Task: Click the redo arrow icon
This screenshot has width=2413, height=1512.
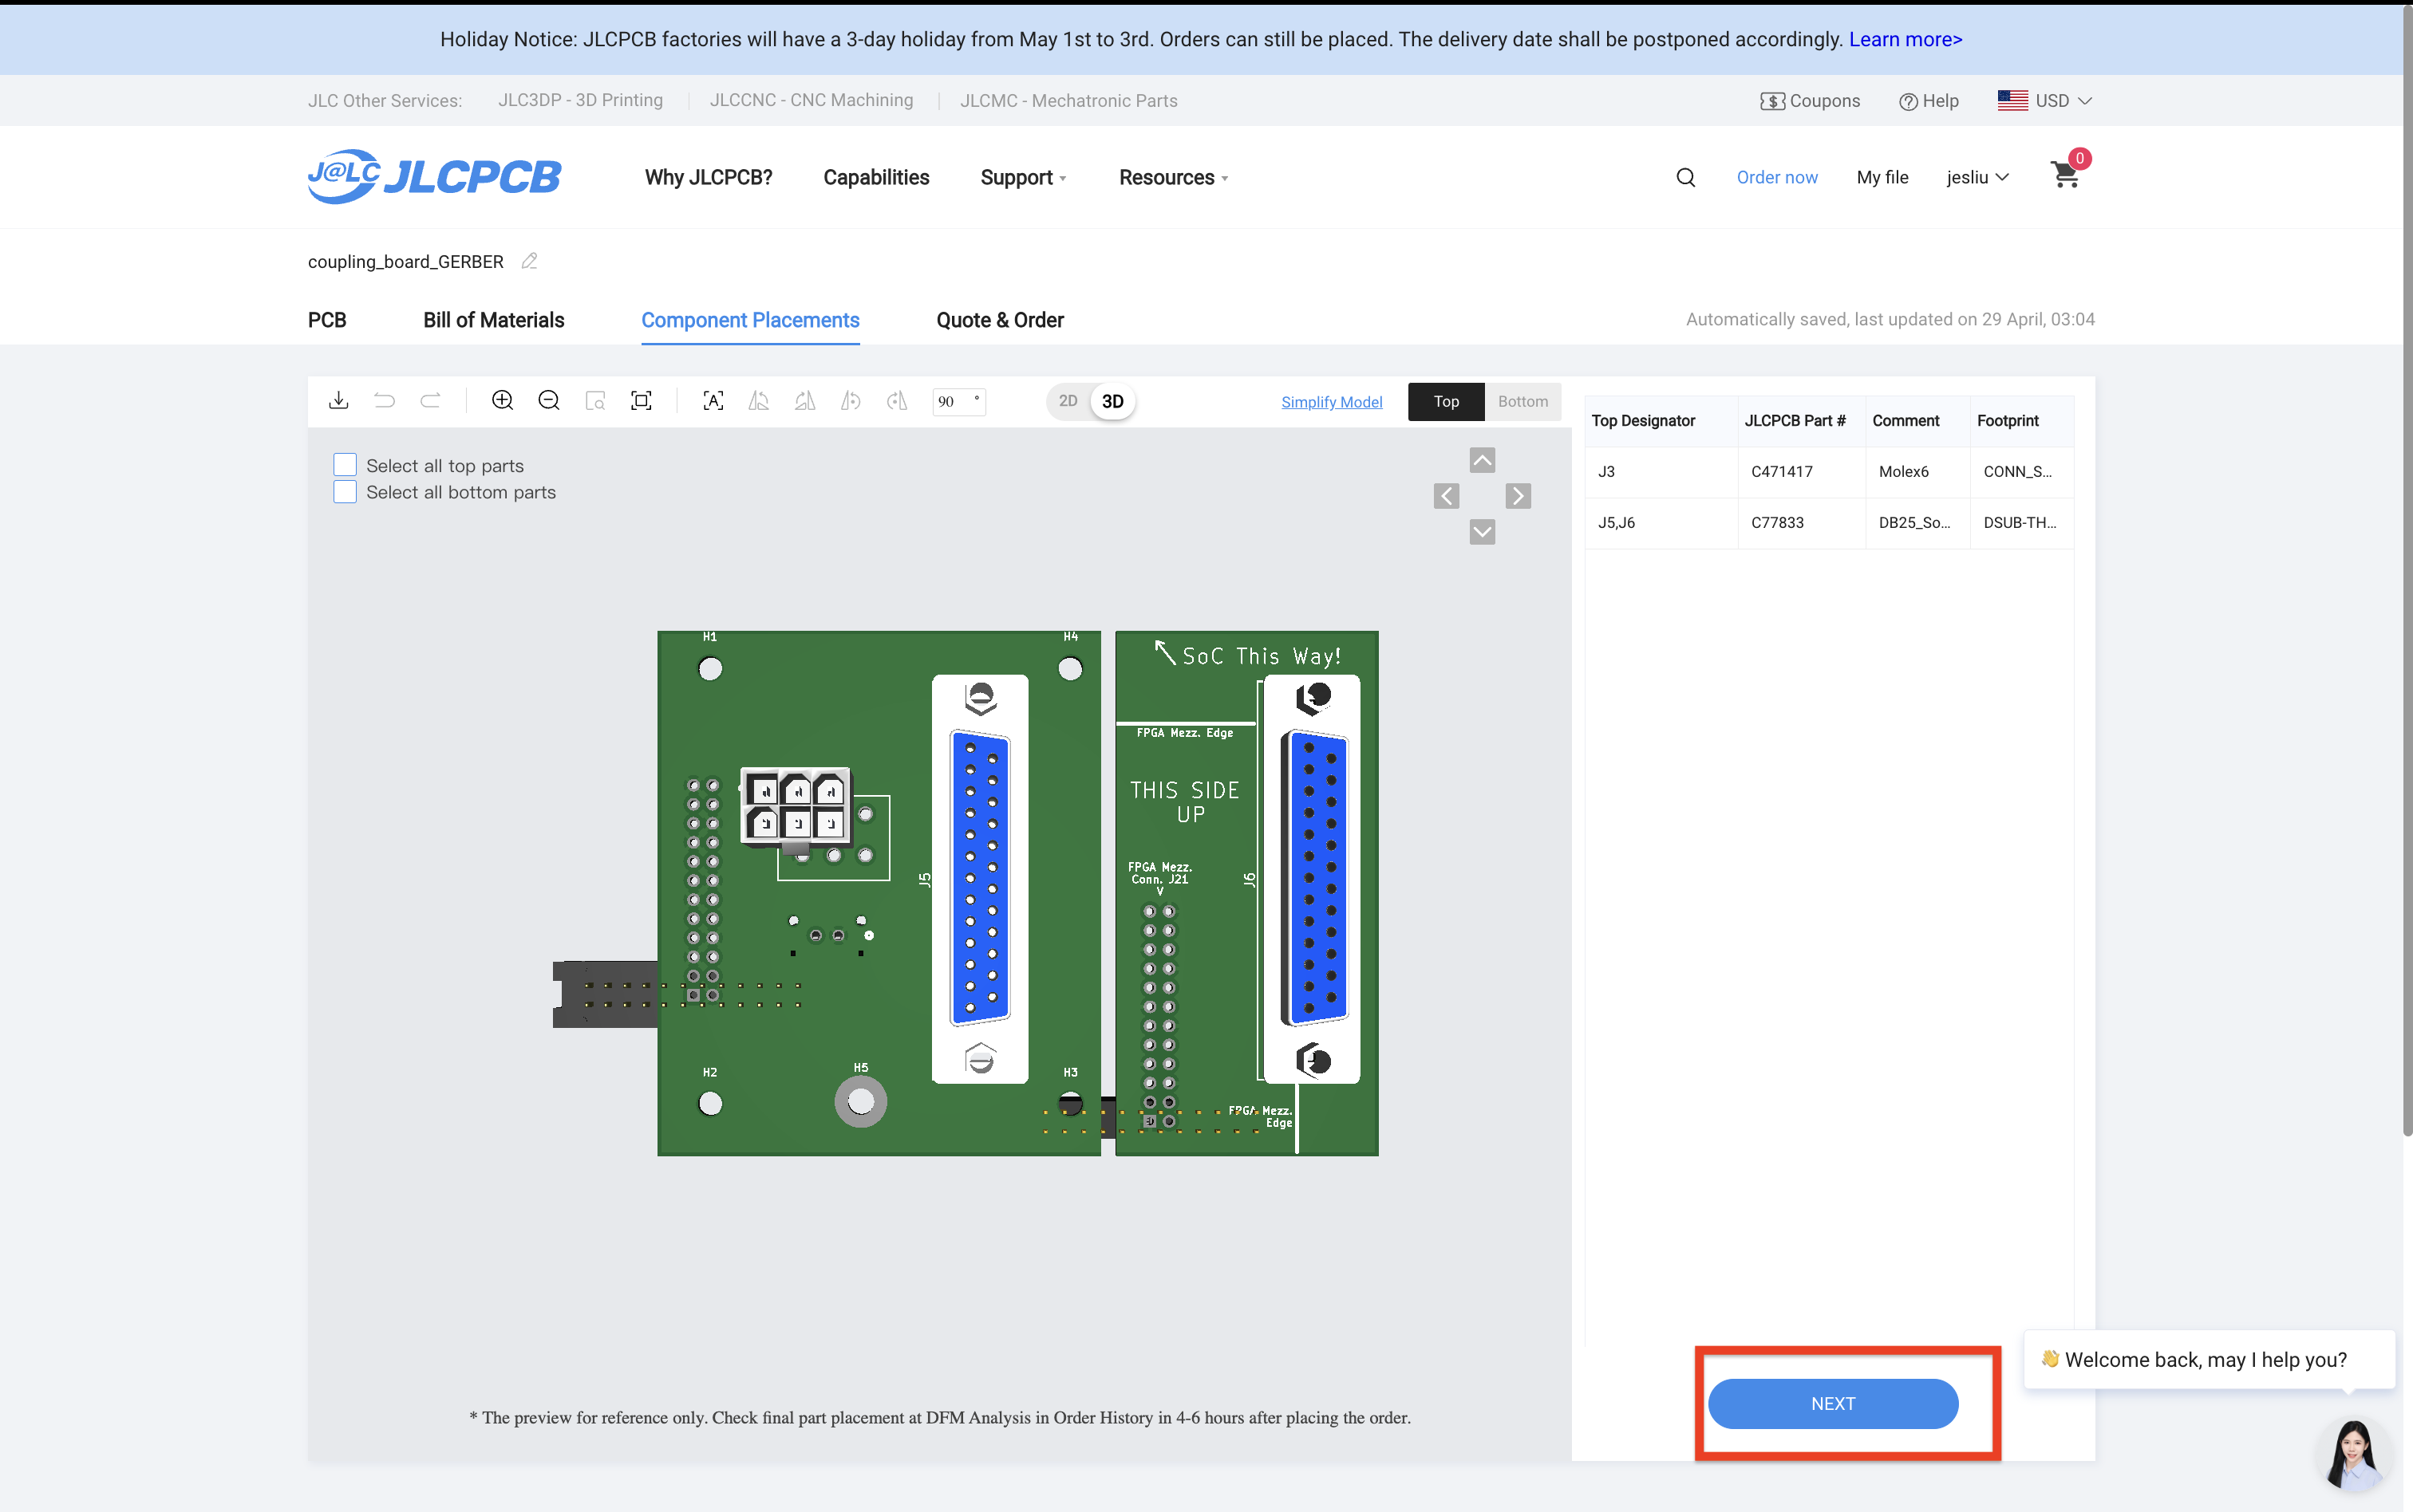Action: [430, 401]
